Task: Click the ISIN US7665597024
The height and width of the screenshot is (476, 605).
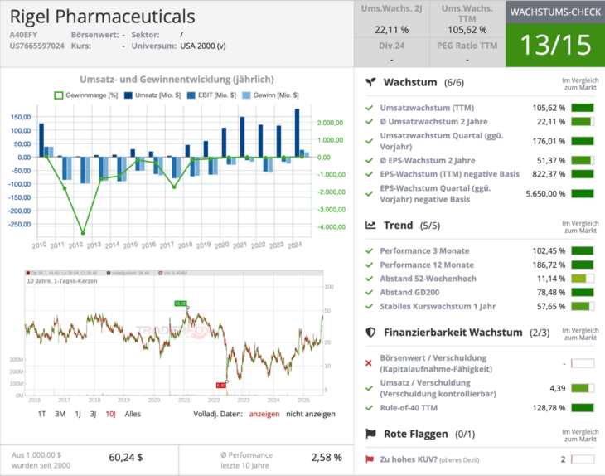Action: coord(36,46)
